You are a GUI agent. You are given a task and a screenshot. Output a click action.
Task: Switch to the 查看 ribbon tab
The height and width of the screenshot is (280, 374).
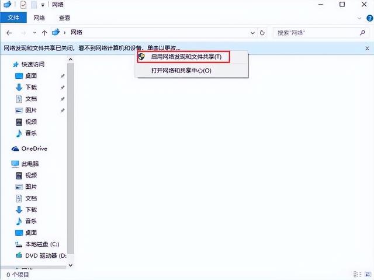(x=64, y=18)
